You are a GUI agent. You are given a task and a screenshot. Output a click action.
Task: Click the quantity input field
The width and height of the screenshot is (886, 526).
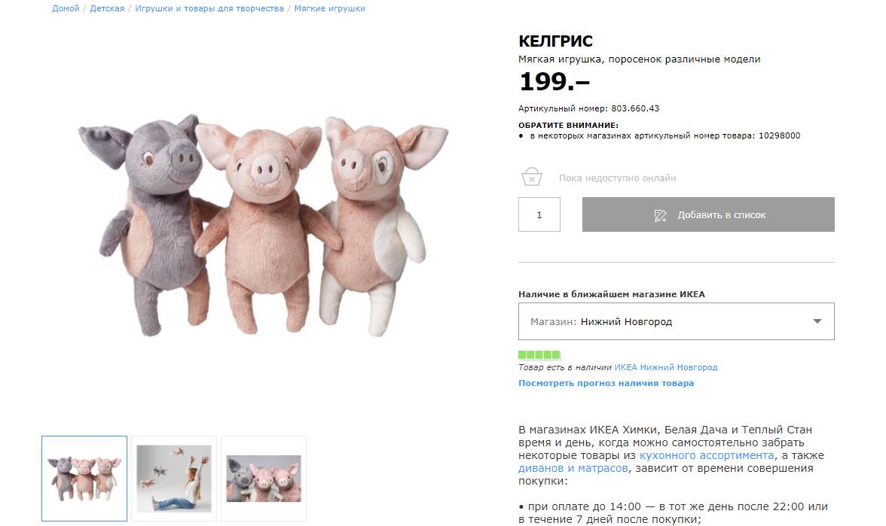[539, 214]
